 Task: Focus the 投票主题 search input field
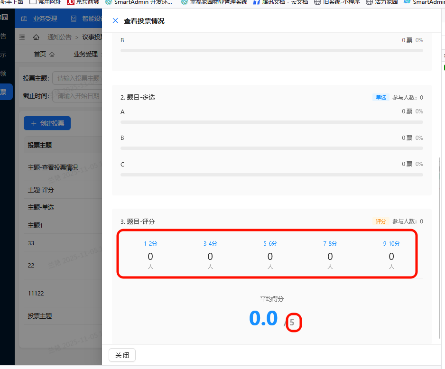pos(77,78)
